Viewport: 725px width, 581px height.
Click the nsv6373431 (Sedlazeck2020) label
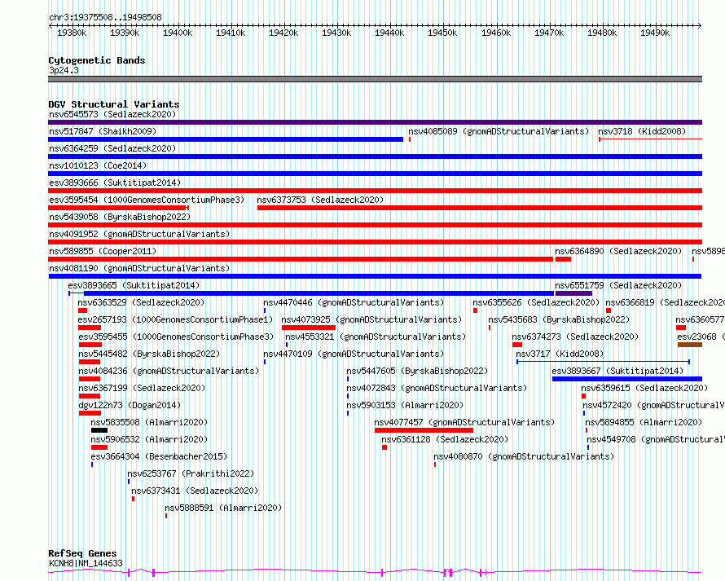pos(195,491)
